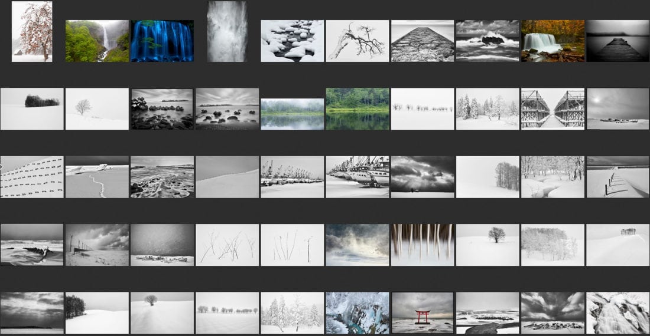This screenshot has height=336, width=650.
Task: Open the misty green lake photo
Action: 292,114
